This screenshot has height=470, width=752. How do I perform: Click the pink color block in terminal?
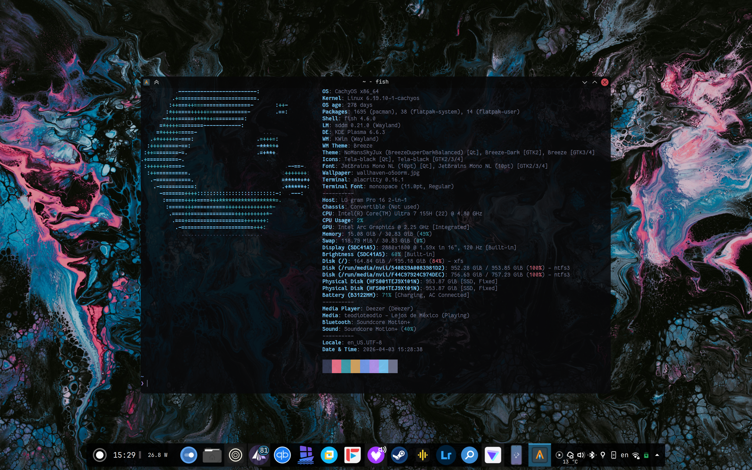point(336,366)
